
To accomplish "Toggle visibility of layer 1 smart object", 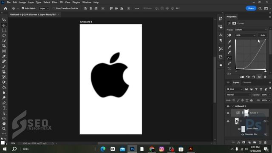I will tap(228, 121).
